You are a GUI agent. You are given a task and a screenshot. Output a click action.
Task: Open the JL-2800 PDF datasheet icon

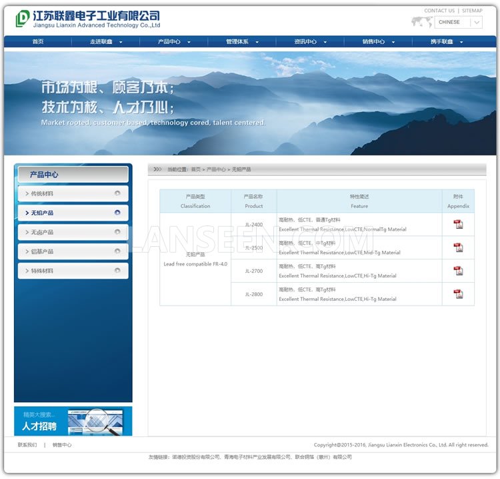point(458,294)
